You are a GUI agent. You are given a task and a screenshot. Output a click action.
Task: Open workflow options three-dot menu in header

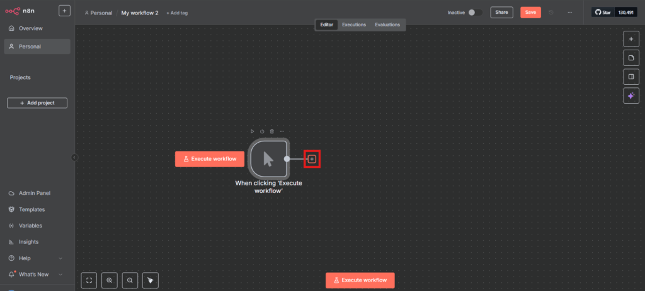point(570,13)
